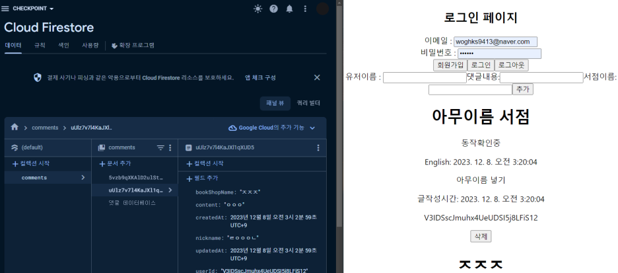Viewport: 618px width, 273px height.
Task: Open the notifications bell
Action: tap(289, 9)
